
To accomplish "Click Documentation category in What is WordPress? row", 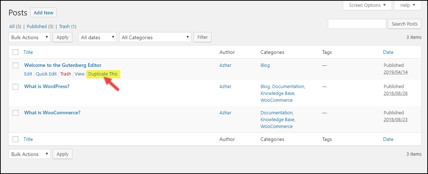I will (288, 86).
